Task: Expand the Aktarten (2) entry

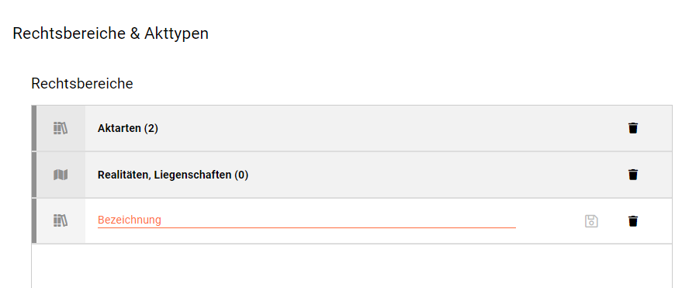Action: (128, 128)
